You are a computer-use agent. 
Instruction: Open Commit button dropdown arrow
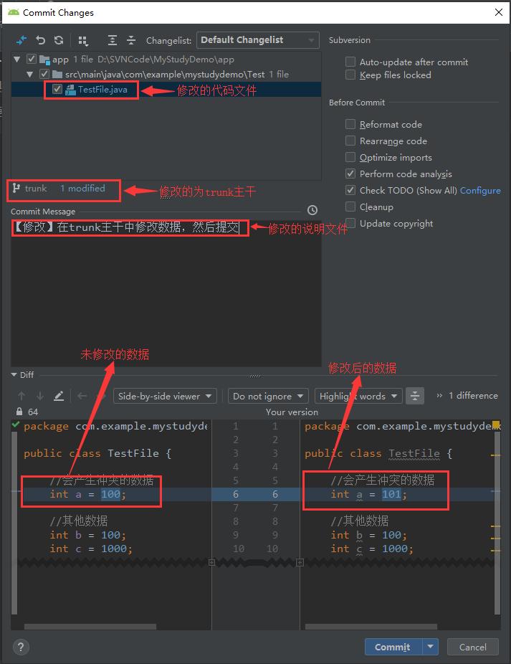(x=430, y=647)
